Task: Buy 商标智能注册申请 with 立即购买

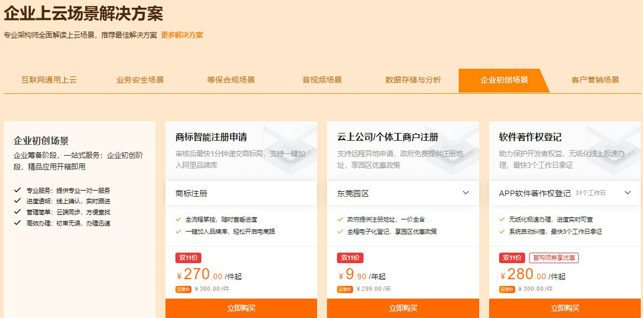Action: [241, 308]
